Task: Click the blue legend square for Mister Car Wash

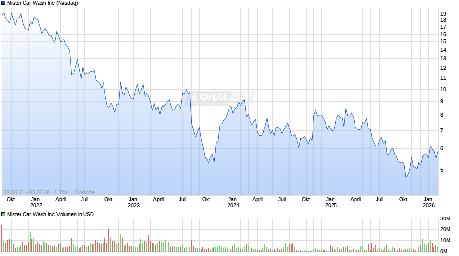Action: pos(3,3)
